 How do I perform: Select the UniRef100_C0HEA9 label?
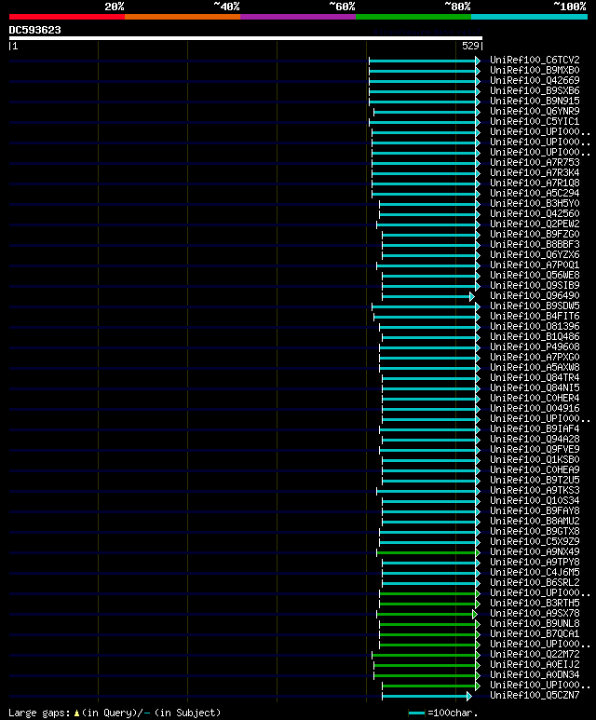pyautogui.click(x=535, y=469)
